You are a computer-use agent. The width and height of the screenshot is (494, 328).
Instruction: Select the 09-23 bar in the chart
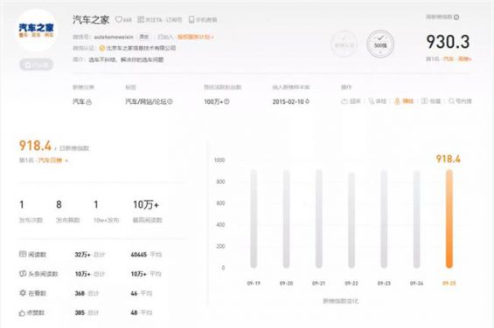(384, 219)
